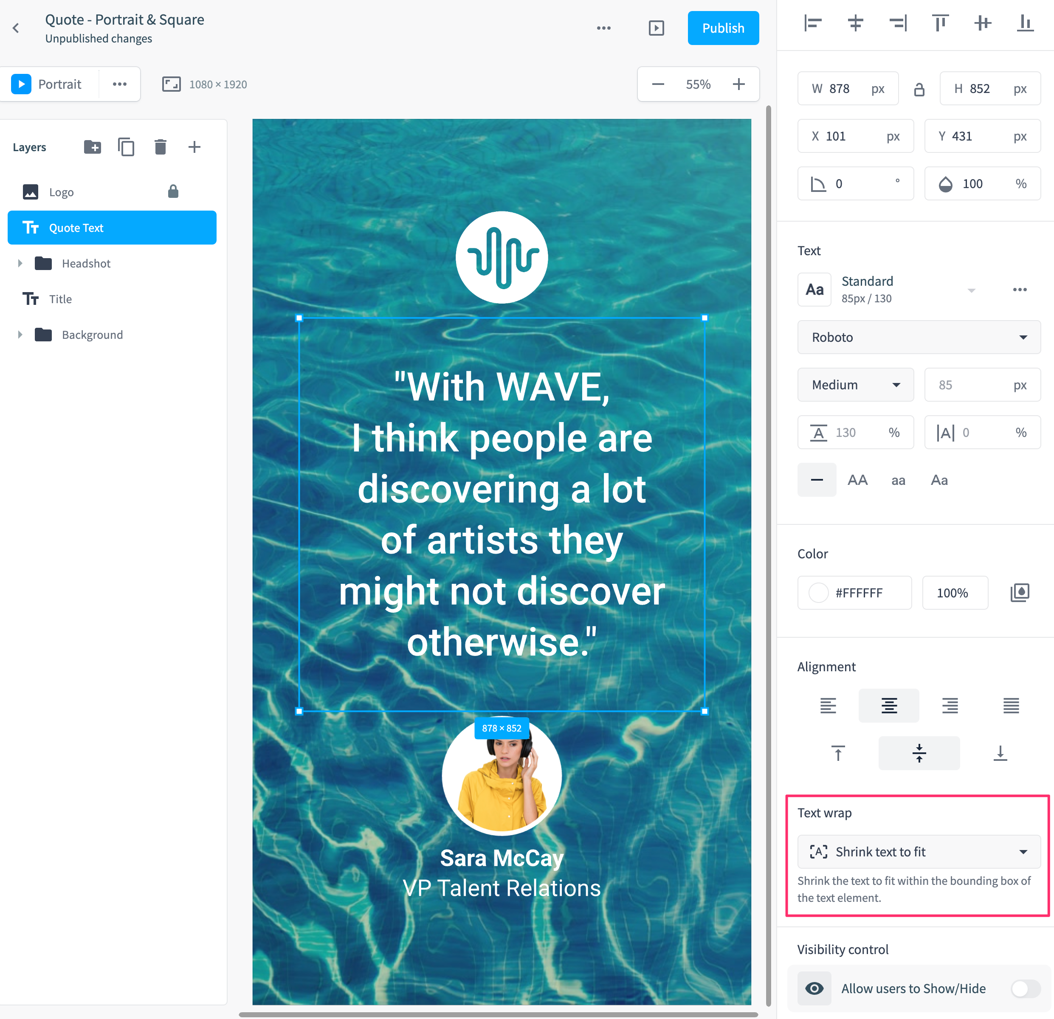Edit the rotation angle field

coord(855,184)
